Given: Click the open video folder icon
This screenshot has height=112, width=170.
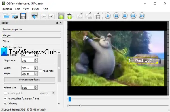Looking at the screenshot, I should (x=7, y=16).
